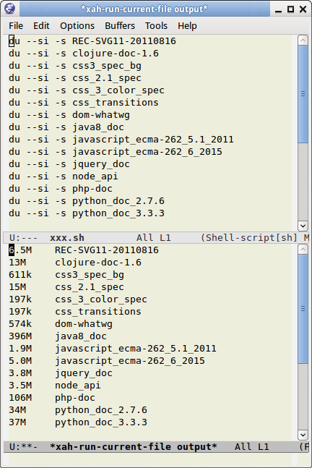Click the xxx.sh buffer name in mode line
This screenshot has height=468, width=312.
(67, 238)
